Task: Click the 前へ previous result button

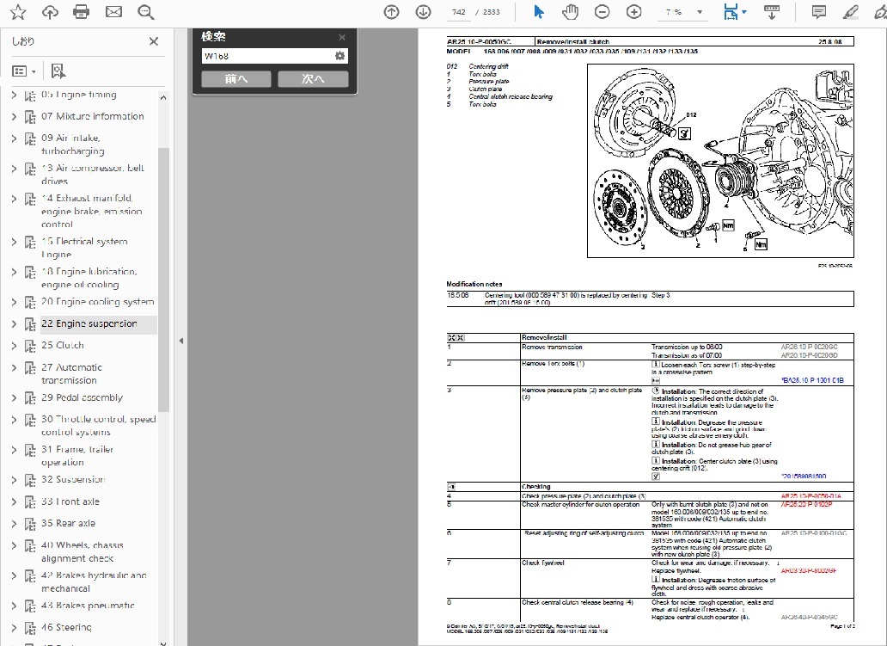Action: [x=236, y=78]
